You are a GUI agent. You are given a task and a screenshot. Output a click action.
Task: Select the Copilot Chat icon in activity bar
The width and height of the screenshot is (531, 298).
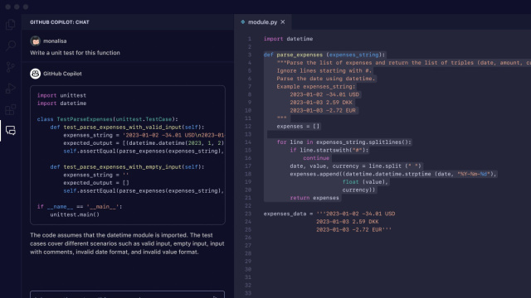point(11,131)
